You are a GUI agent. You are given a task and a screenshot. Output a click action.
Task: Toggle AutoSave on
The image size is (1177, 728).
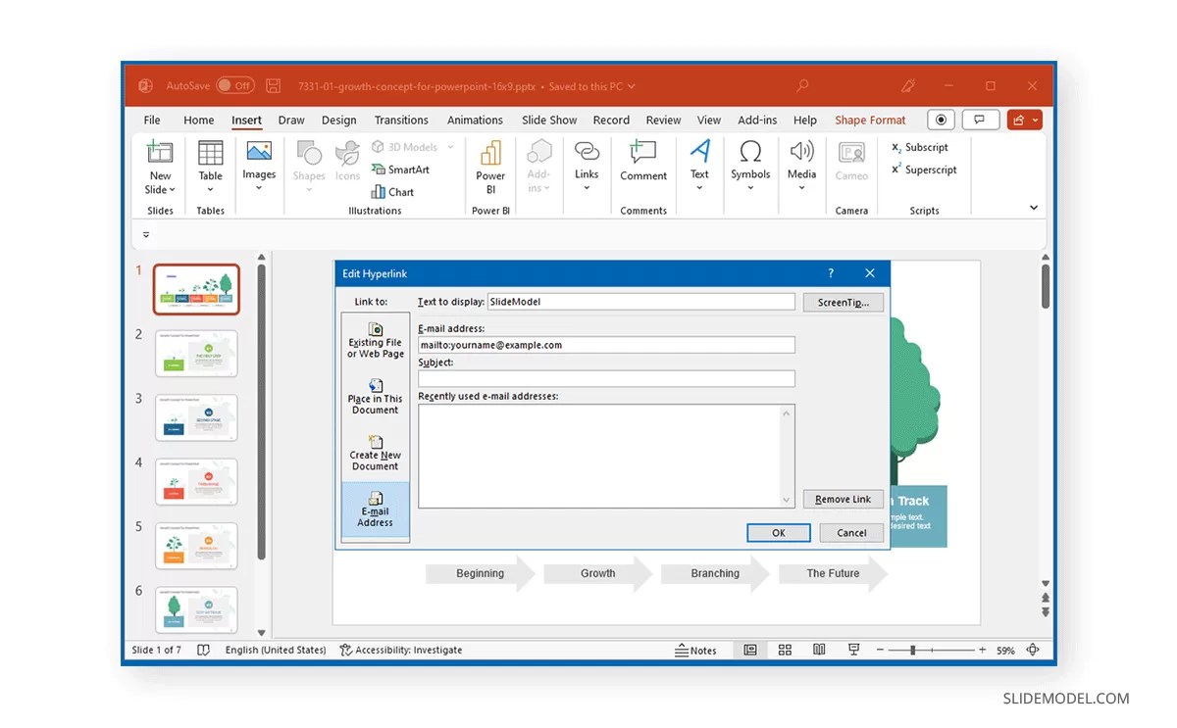point(235,85)
